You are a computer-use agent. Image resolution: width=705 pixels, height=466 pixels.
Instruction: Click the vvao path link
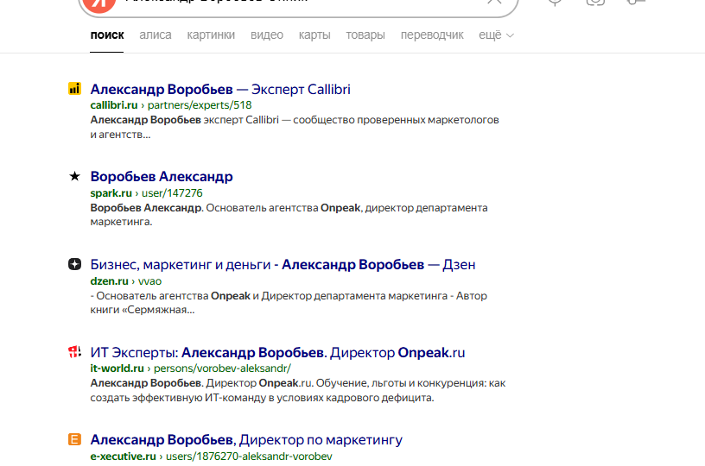(x=149, y=281)
